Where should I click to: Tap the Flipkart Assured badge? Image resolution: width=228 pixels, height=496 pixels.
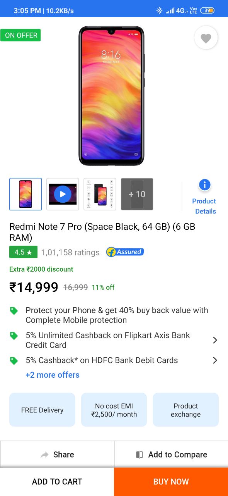125,252
